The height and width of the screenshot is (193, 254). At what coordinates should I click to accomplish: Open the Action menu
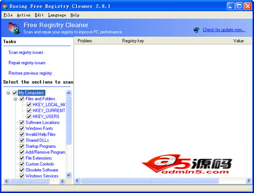(x=24, y=15)
